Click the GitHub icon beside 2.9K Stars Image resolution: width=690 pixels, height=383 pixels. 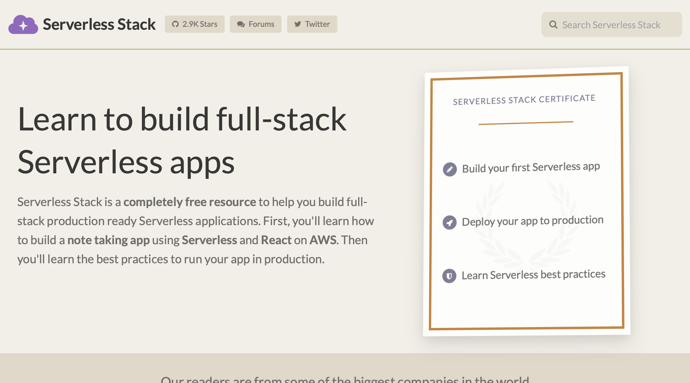[x=175, y=24]
